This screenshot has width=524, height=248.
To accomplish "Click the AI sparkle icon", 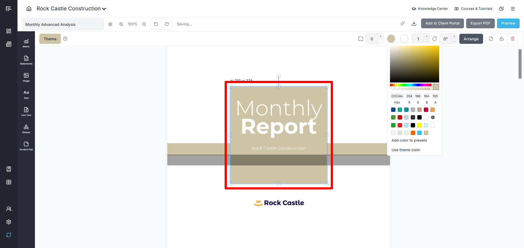I will (403, 23).
